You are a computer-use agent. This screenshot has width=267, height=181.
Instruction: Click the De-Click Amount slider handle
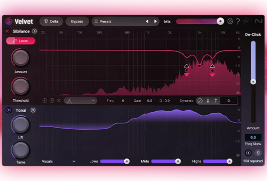pyautogui.click(x=253, y=82)
